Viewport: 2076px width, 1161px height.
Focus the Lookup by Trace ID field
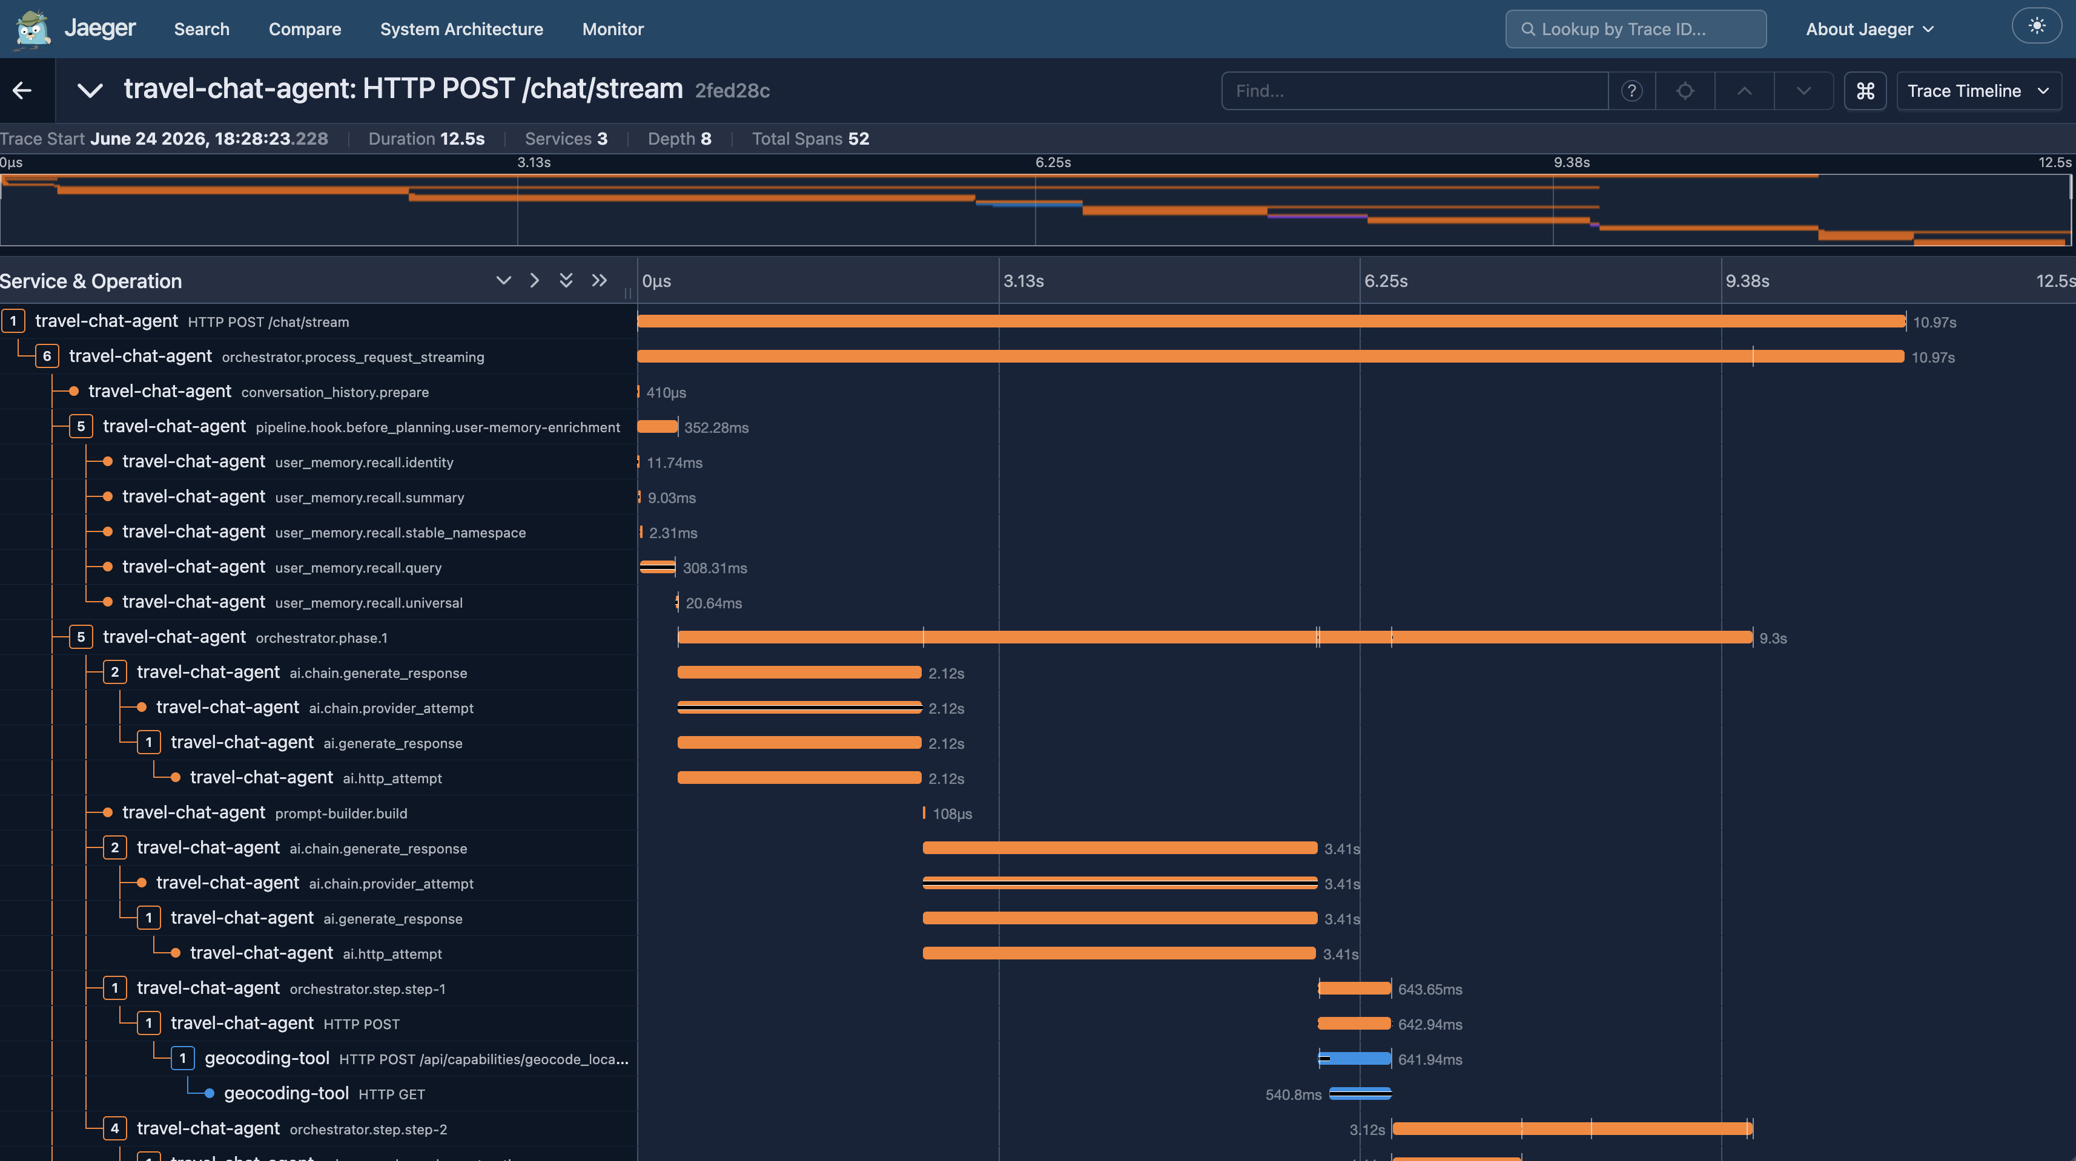pos(1636,29)
